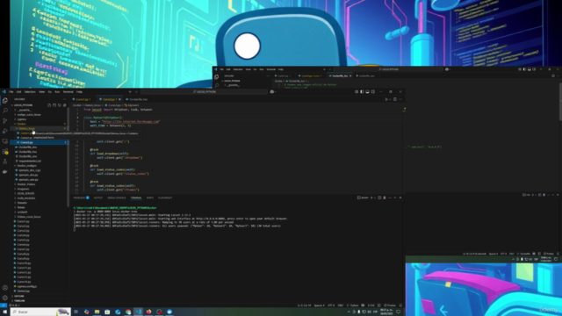Image resolution: width=562 pixels, height=316 pixels.
Task: Click the Windows Buscar search box
Action: click(x=40, y=312)
